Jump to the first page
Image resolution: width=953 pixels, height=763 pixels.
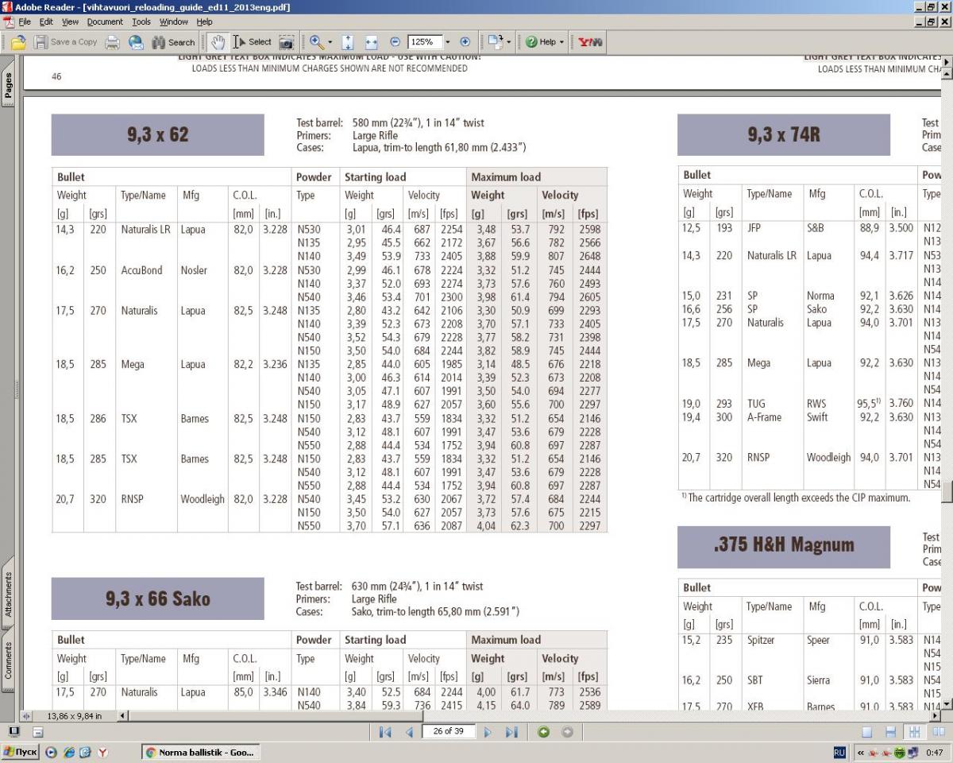pos(385,731)
